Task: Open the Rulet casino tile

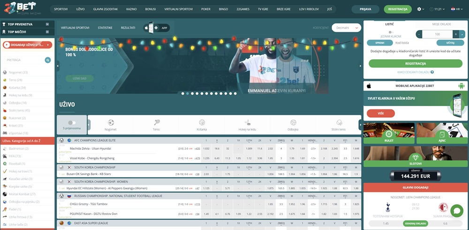Action: pyautogui.click(x=389, y=134)
